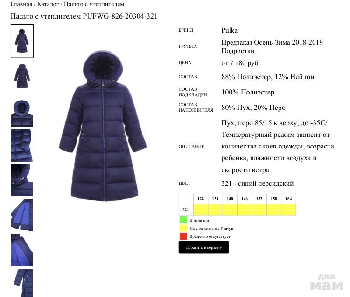Click the Добавить в корзину button
The height and width of the screenshot is (297, 350).
[203, 247]
